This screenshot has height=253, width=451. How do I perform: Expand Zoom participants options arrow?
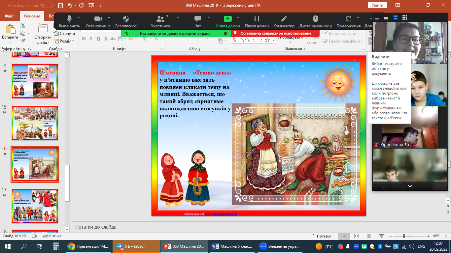pyautogui.click(x=178, y=18)
